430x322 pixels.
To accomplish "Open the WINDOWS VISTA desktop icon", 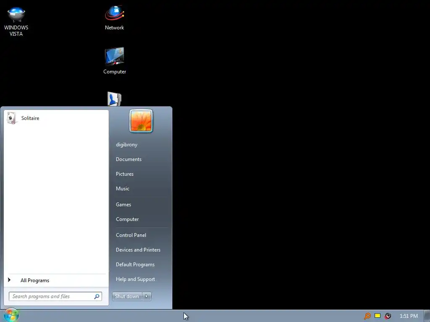I will tap(16, 21).
